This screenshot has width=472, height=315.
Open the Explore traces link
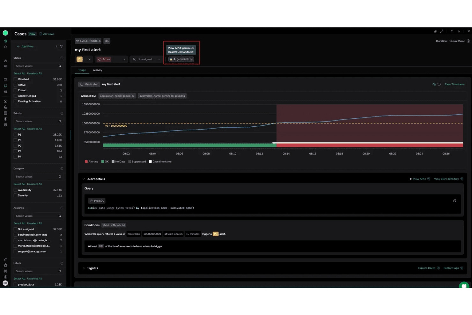click(x=429, y=268)
